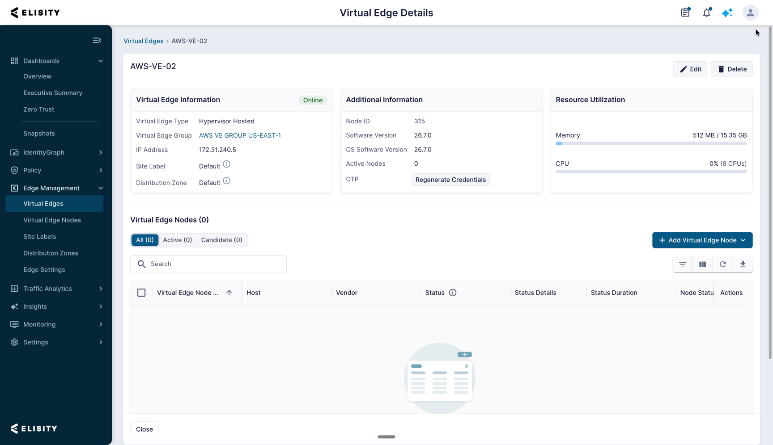The image size is (773, 445).
Task: Open Snapshots in the sidebar
Action: coord(39,134)
